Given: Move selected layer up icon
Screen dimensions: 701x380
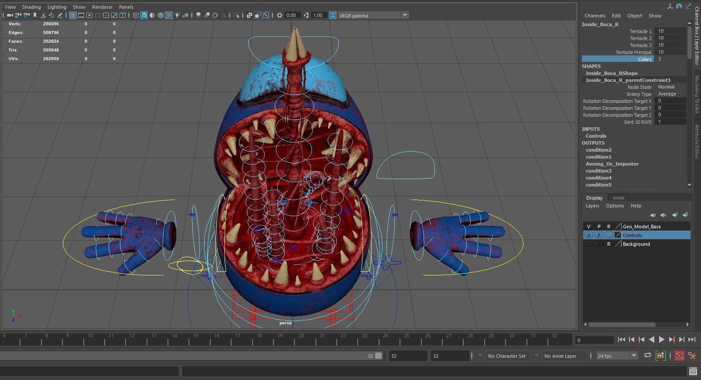Looking at the screenshot, I should [653, 215].
